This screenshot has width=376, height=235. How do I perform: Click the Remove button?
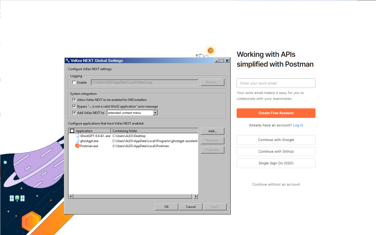pos(212,141)
